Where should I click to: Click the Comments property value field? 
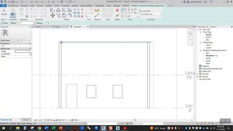(22, 54)
